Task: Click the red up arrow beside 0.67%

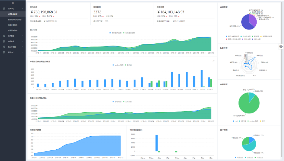Action: click(x=53, y=16)
